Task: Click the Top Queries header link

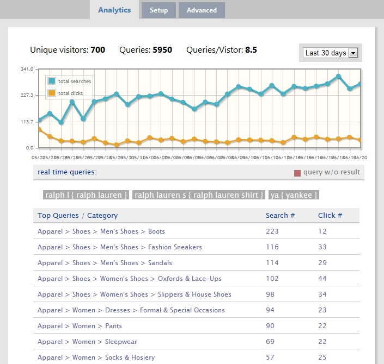Action: [58, 216]
